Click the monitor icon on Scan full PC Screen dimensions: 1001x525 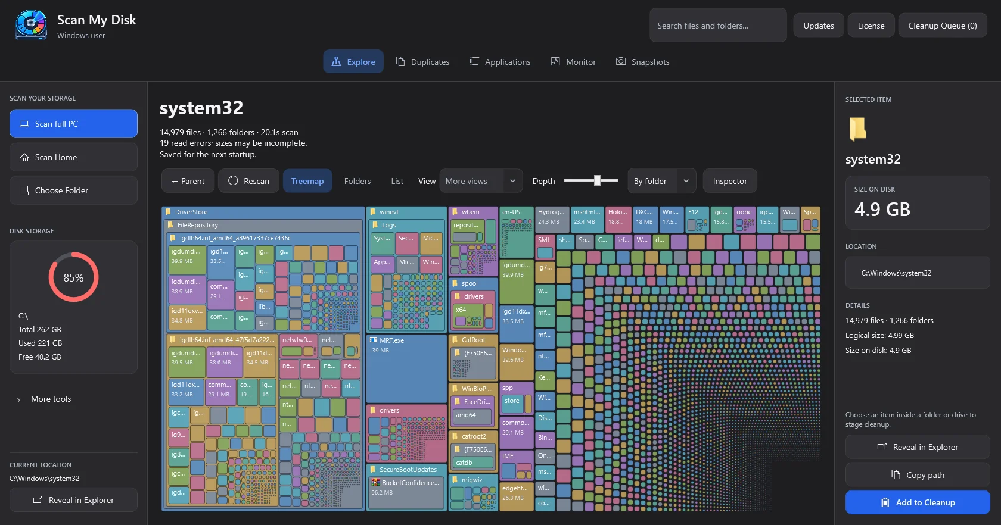point(24,124)
